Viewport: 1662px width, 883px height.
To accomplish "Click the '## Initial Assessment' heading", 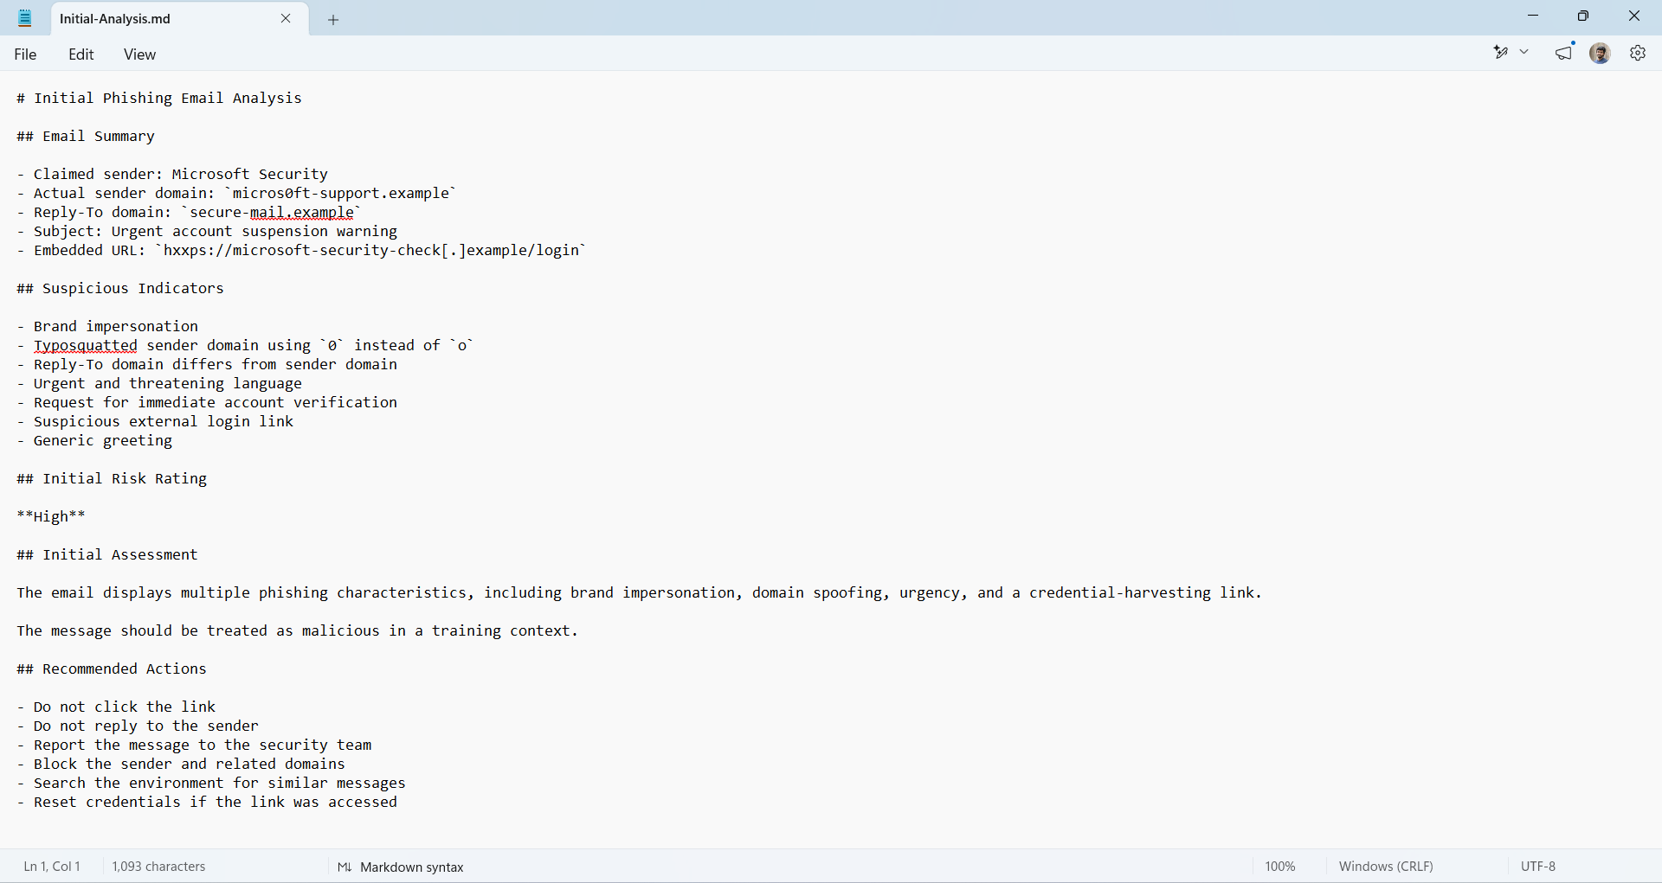I will pos(107,554).
